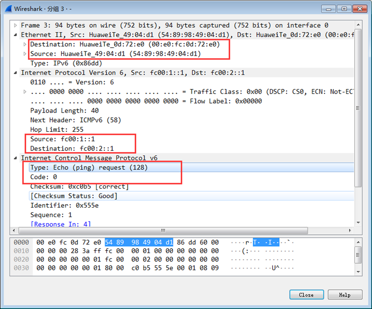Select Next Header: ICMPv6 (58) row

(x=75, y=120)
